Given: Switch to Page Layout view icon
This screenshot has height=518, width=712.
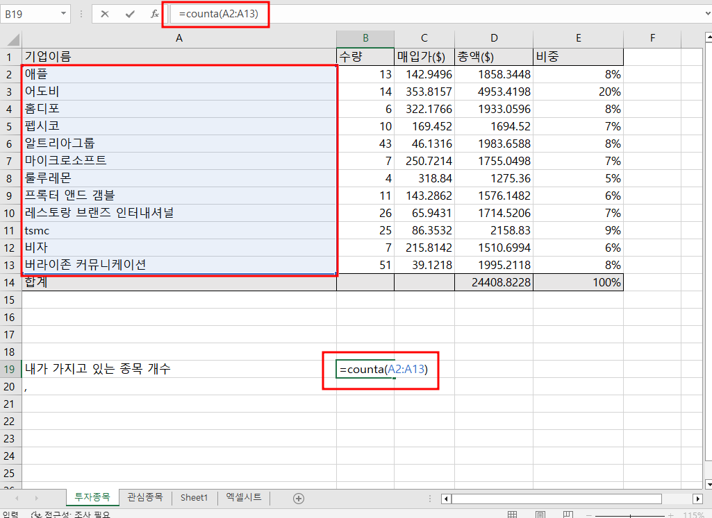Looking at the screenshot, I should pyautogui.click(x=540, y=515).
